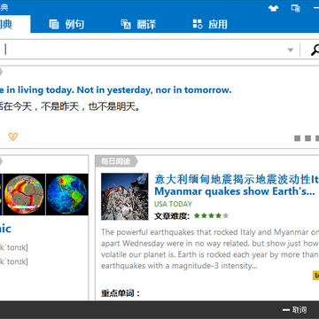This screenshot has width=319, height=319.
Task: Click the 每日阅读 label tag
Action: tap(116, 161)
